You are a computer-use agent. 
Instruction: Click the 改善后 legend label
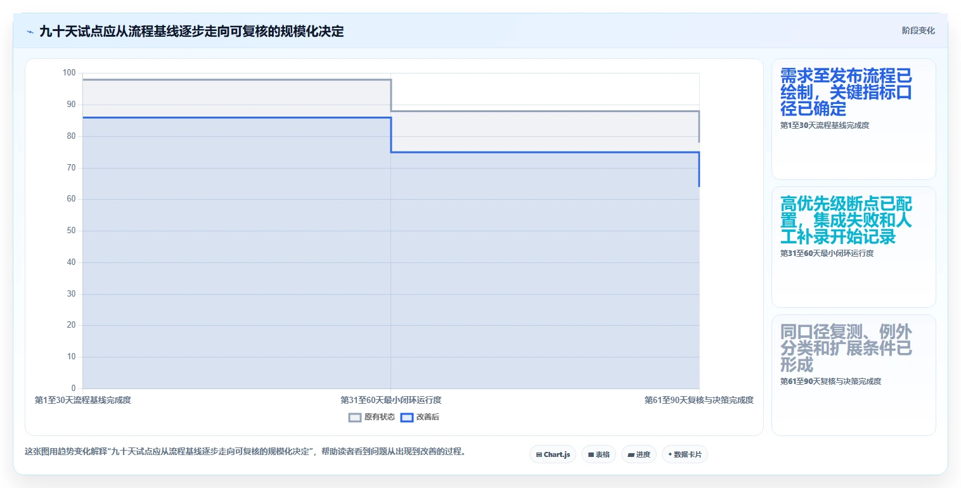[428, 417]
